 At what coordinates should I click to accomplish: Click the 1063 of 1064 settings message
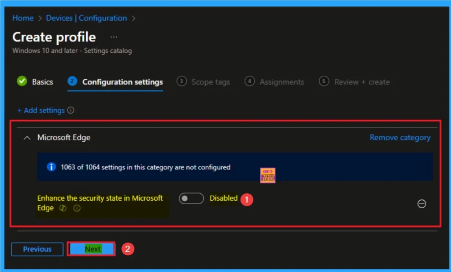tap(145, 167)
